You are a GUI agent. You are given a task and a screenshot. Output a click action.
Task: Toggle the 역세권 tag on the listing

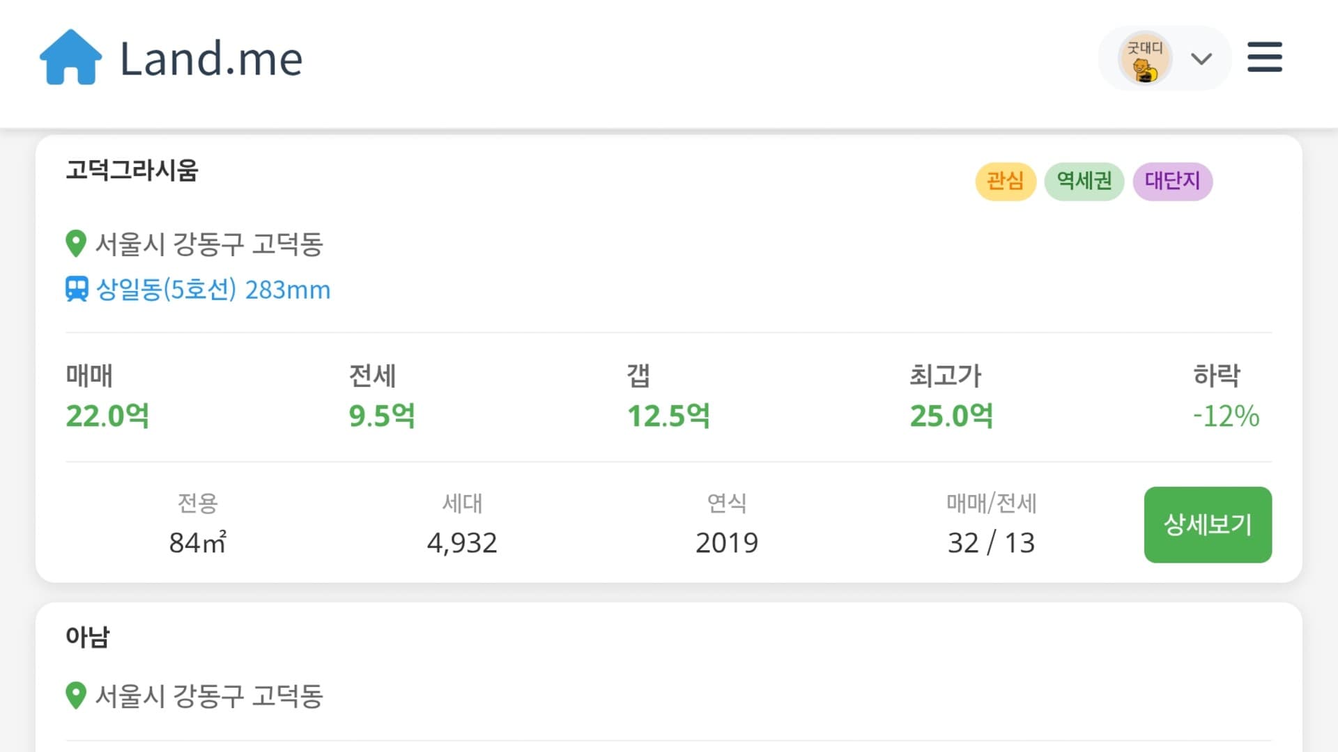coord(1084,181)
